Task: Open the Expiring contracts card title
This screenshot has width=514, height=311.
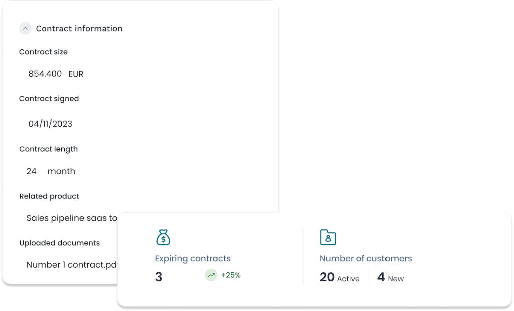Action: (x=193, y=259)
